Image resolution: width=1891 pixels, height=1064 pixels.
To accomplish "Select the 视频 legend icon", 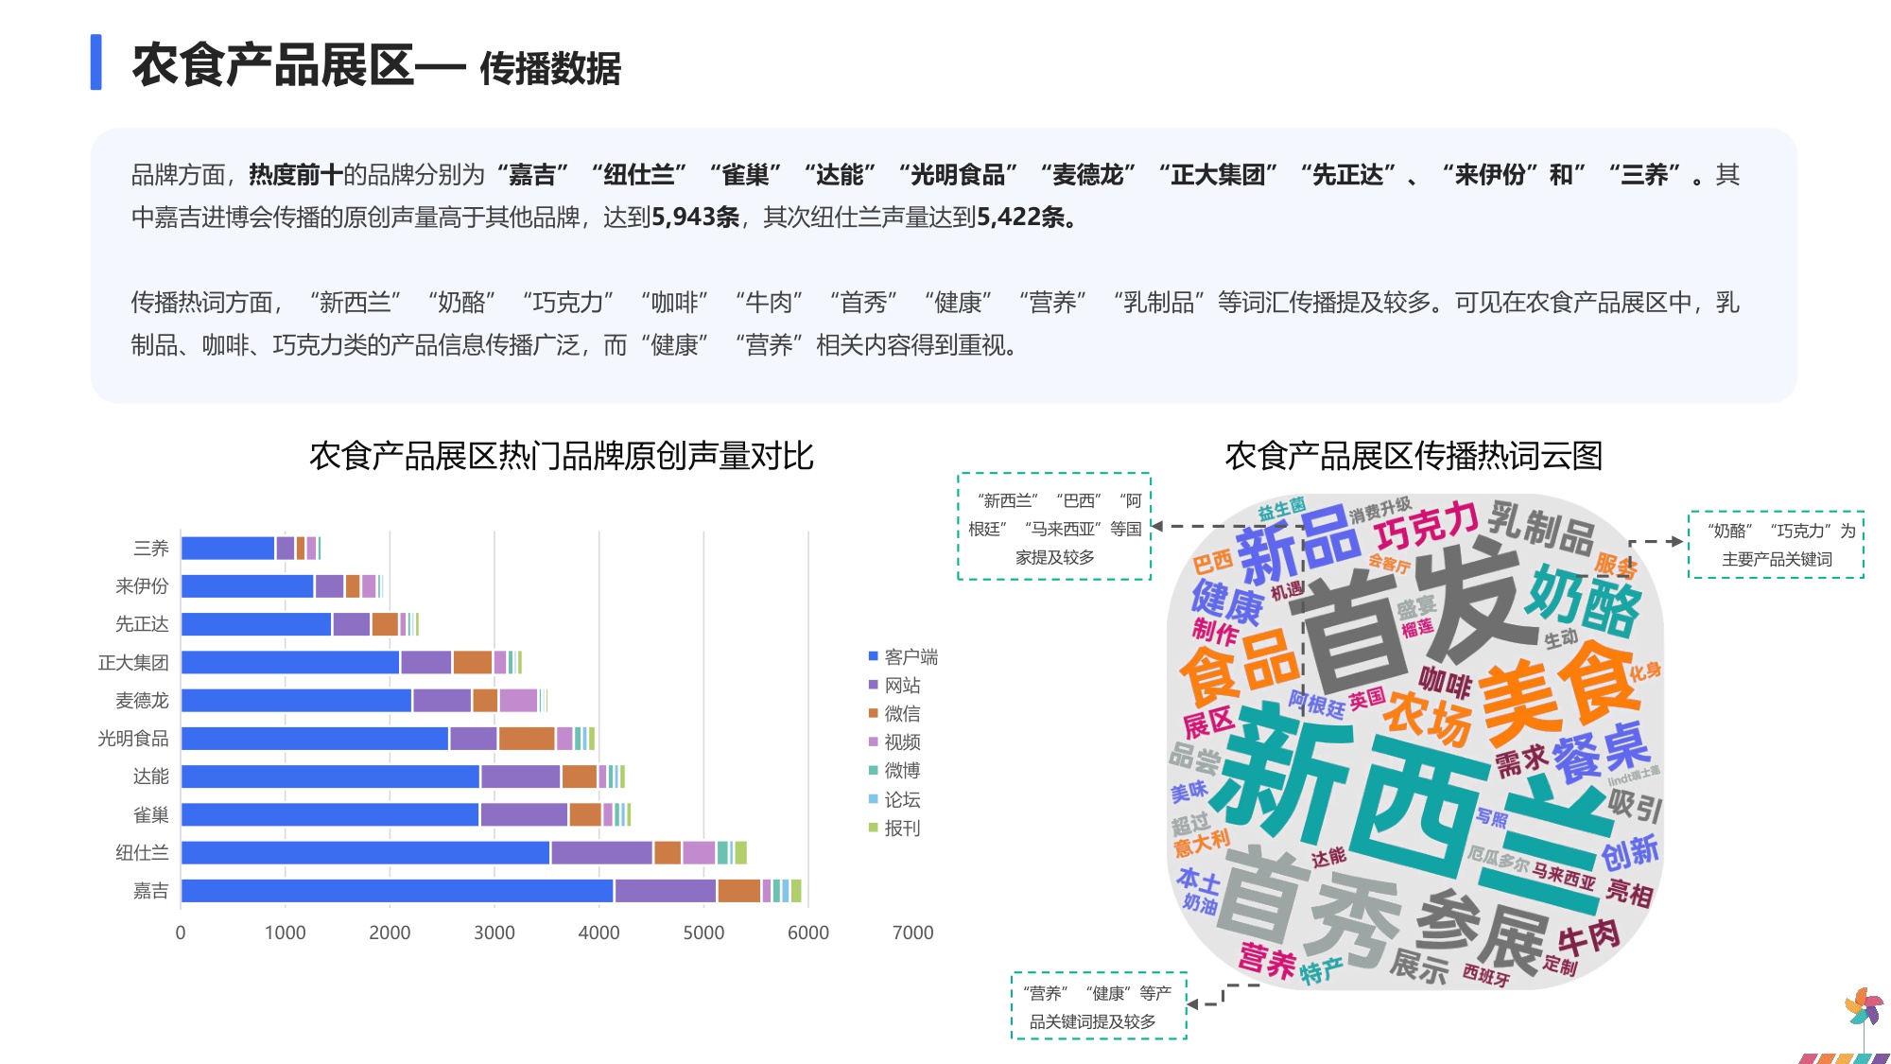I will tap(871, 741).
